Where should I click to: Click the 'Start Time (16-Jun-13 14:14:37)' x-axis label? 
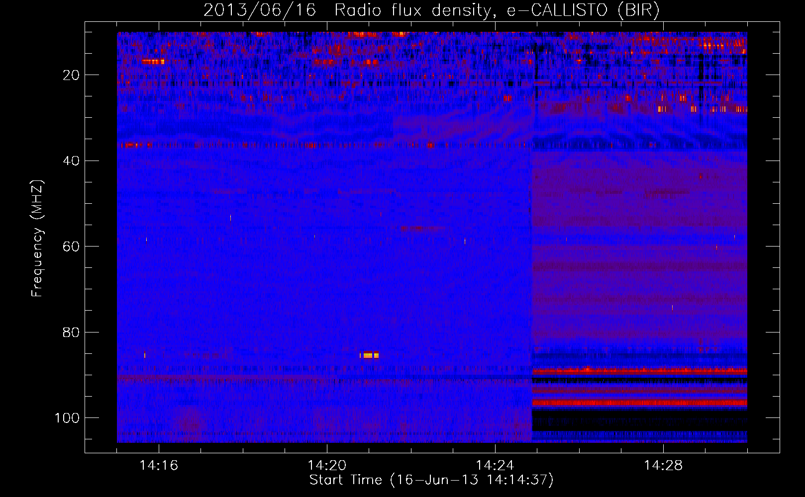click(x=431, y=480)
